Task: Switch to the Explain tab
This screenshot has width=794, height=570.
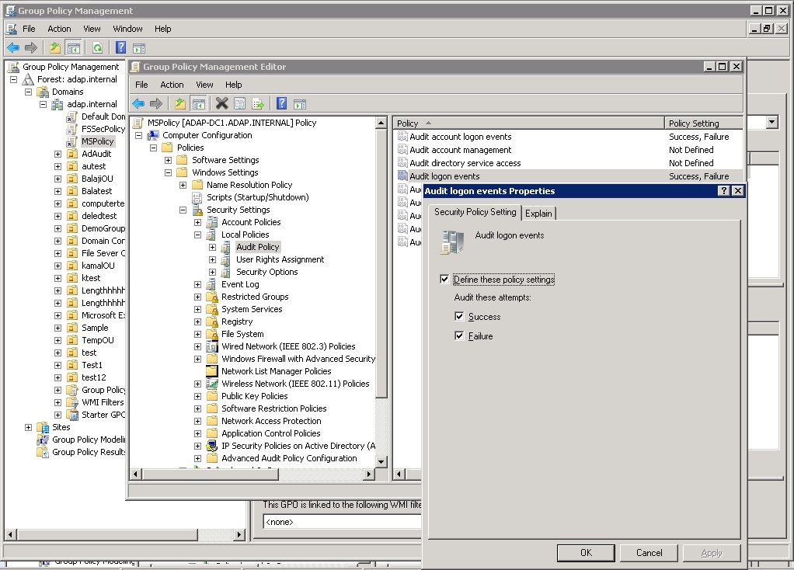Action: tap(538, 213)
